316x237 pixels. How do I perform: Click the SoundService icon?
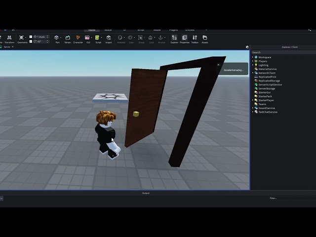coord(256,108)
